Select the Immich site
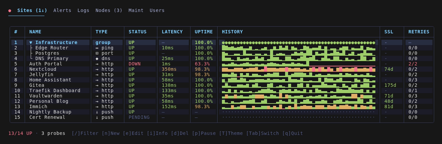The image size is (442, 144). tap(222, 107)
